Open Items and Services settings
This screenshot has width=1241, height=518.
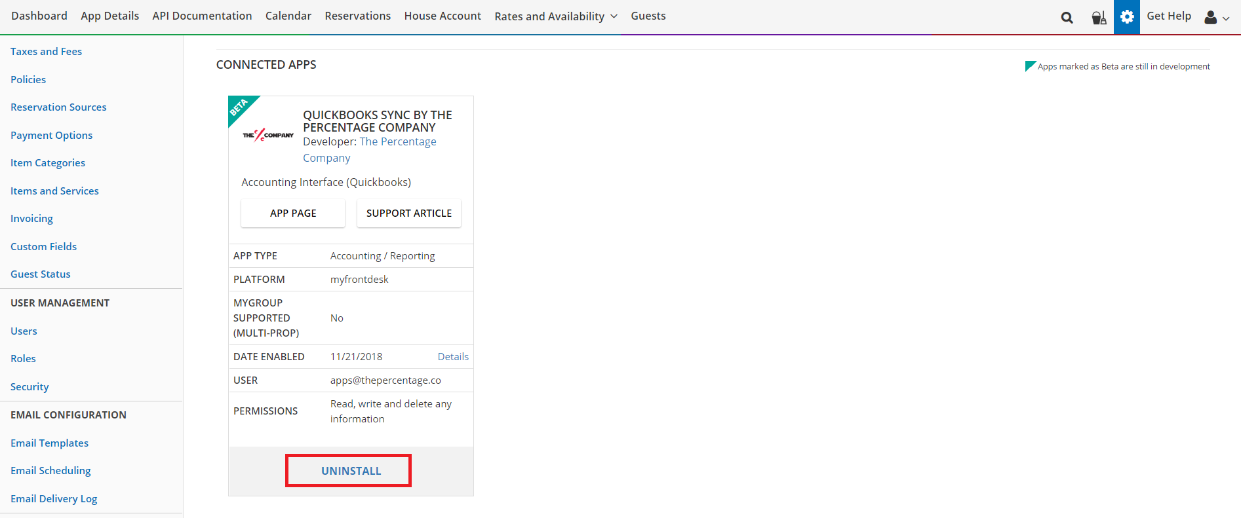[54, 191]
